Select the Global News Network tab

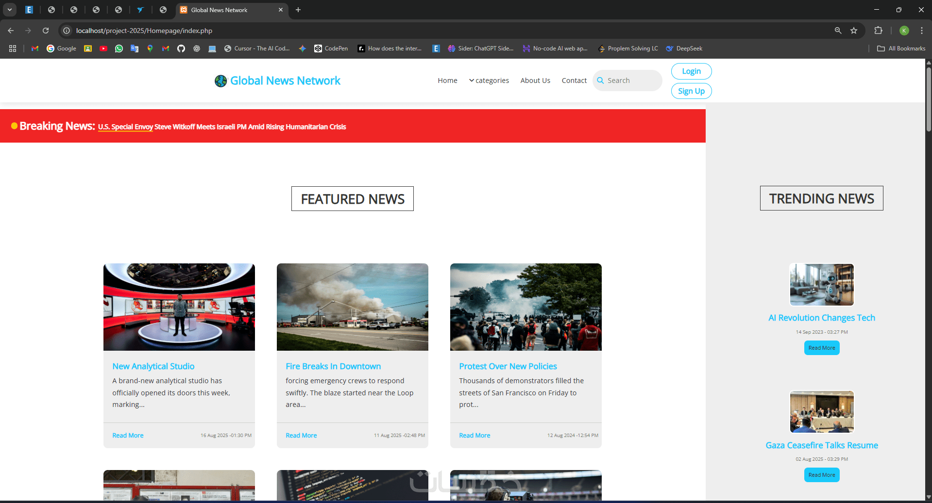tap(231, 10)
